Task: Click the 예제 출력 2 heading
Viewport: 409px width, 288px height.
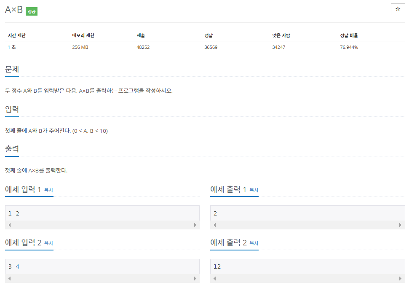Action: [x=228, y=242]
